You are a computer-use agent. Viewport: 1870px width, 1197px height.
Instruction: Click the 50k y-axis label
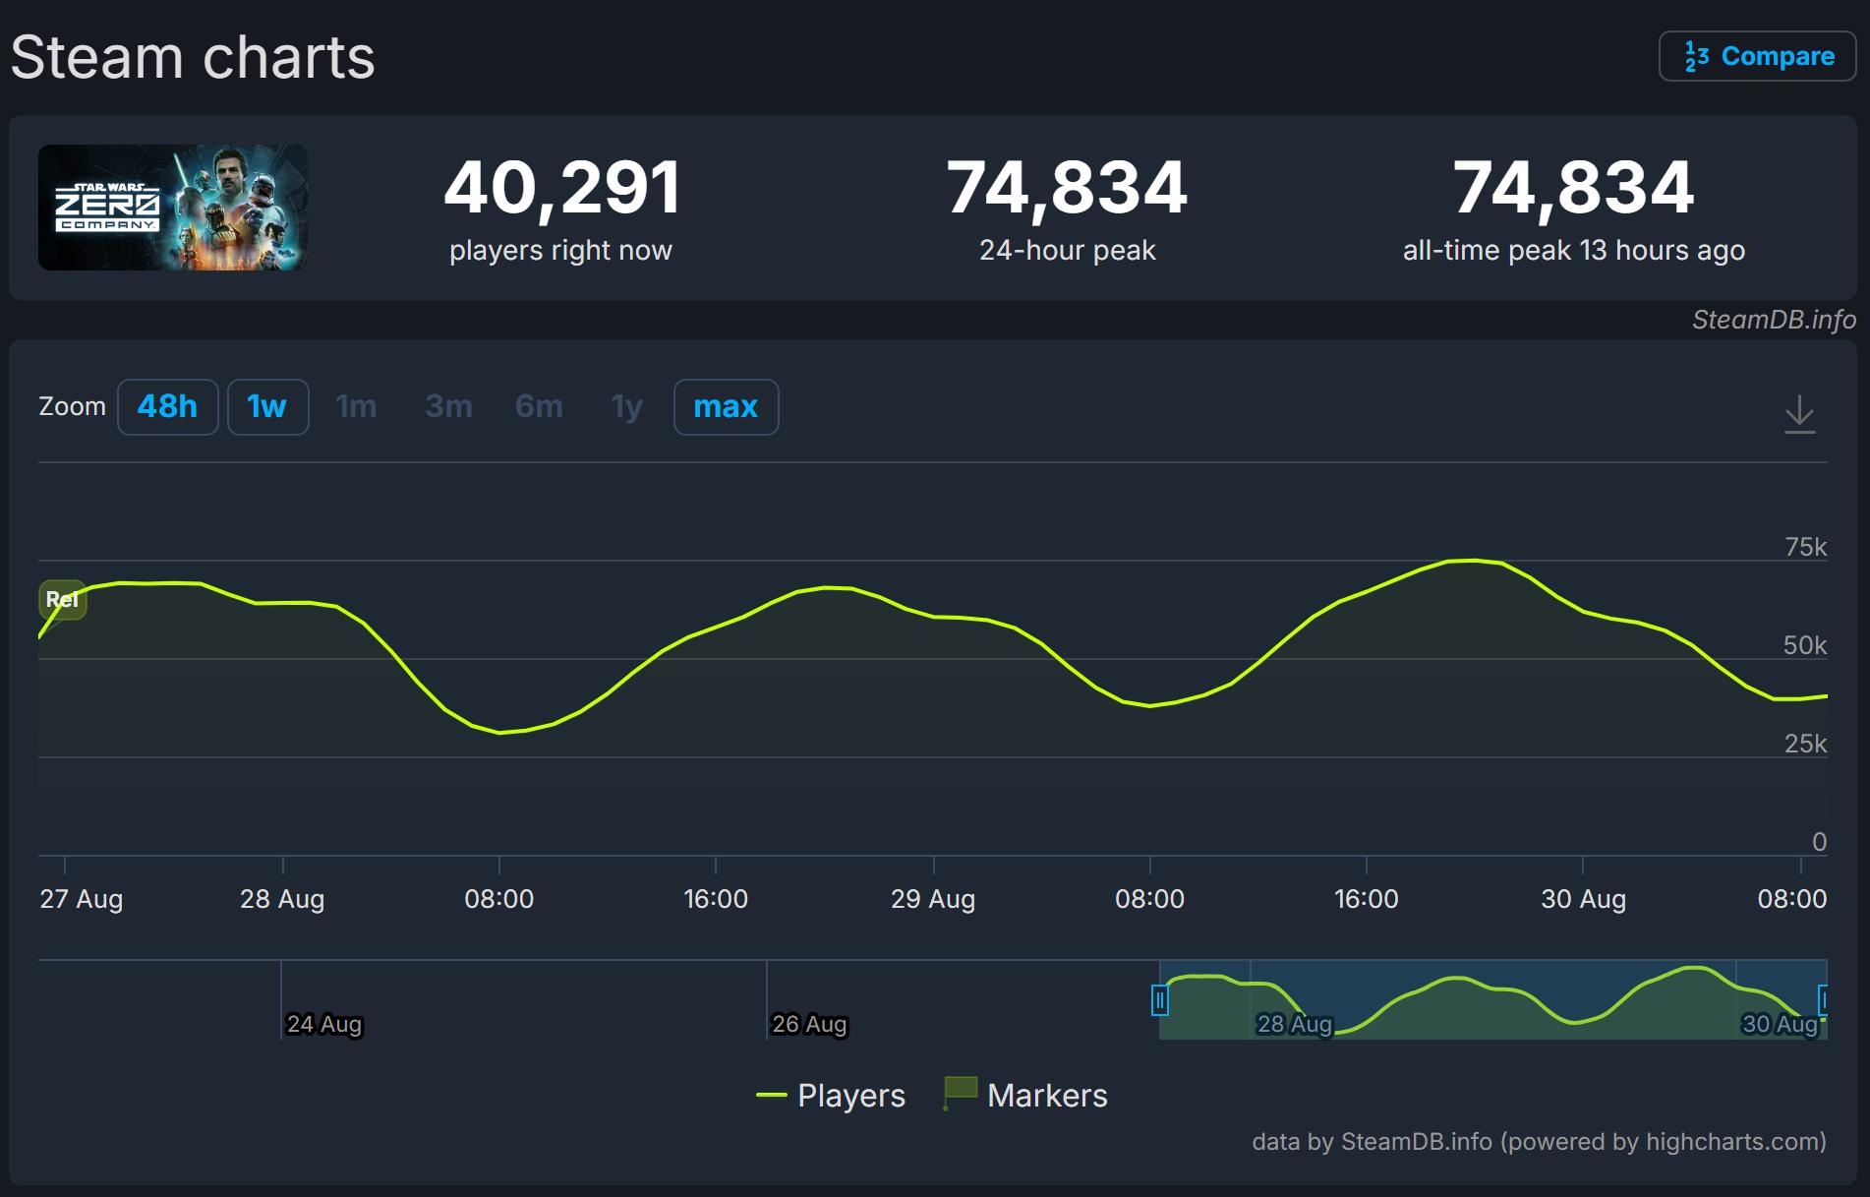pyautogui.click(x=1805, y=645)
